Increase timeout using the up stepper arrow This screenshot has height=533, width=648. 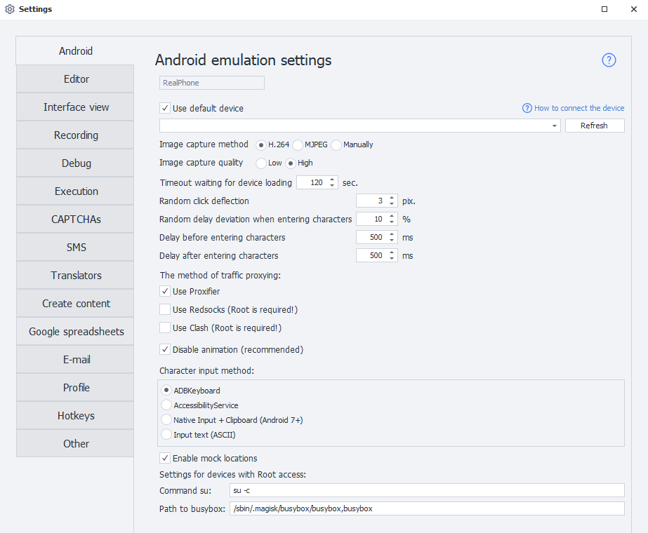(332, 179)
